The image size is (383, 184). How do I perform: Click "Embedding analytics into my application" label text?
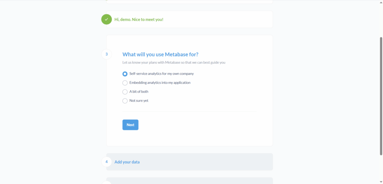(x=160, y=83)
